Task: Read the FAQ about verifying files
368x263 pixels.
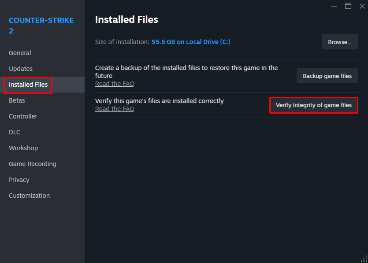Action: click(x=115, y=108)
